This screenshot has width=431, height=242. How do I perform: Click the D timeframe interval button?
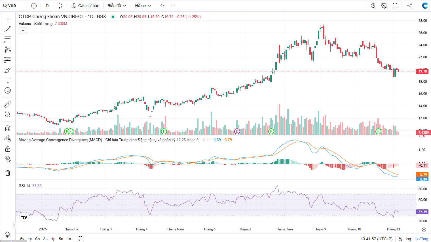point(47,6)
